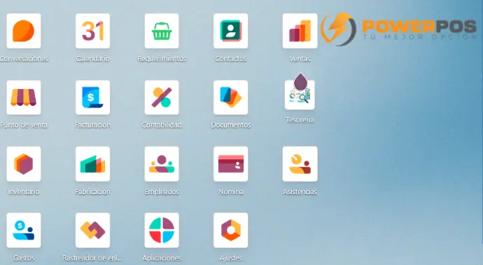Click the PowerPOS logo
This screenshot has width=483, height=265.
click(398, 29)
